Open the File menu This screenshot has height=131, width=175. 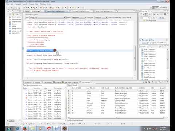point(8,4)
